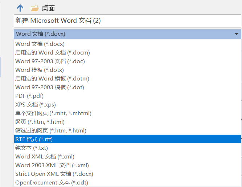
Task: Select Word 文档 (*.docx) from list
Action: click(127, 44)
